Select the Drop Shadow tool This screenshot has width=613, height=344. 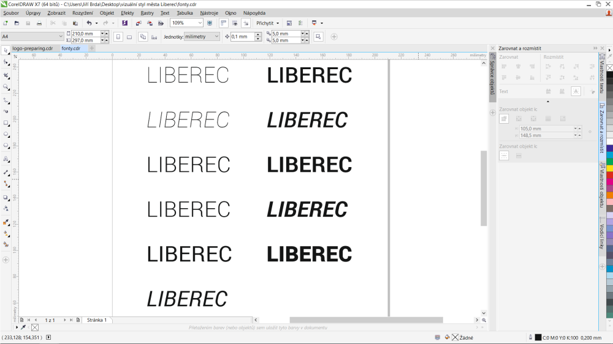tap(6, 197)
